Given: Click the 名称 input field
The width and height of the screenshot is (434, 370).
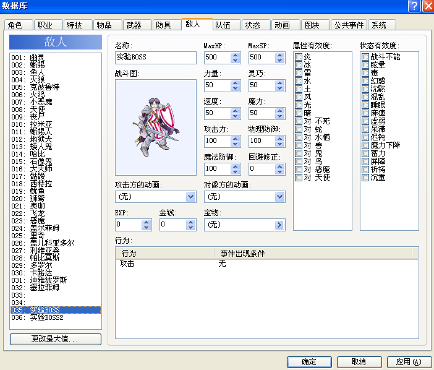Looking at the screenshot, I should coord(156,58).
